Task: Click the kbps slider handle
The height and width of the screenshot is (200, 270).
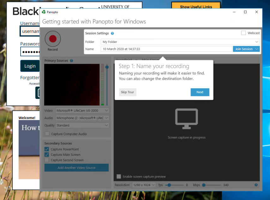Action: tap(204, 185)
